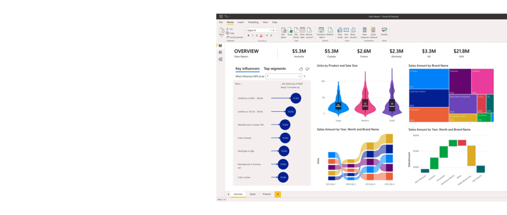
Task: Click the thumbs up icon
Action: [x=301, y=69]
